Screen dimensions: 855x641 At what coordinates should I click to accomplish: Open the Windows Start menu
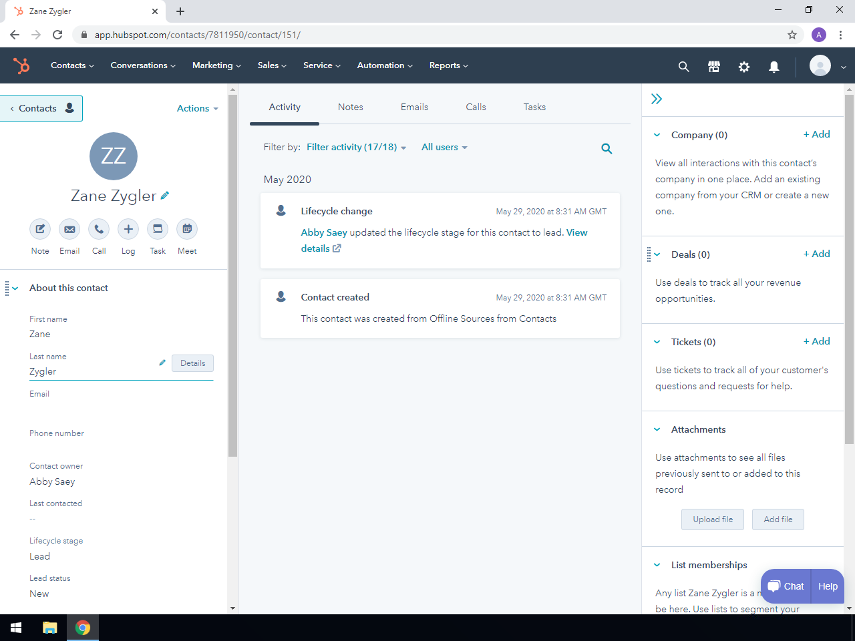pyautogui.click(x=16, y=628)
